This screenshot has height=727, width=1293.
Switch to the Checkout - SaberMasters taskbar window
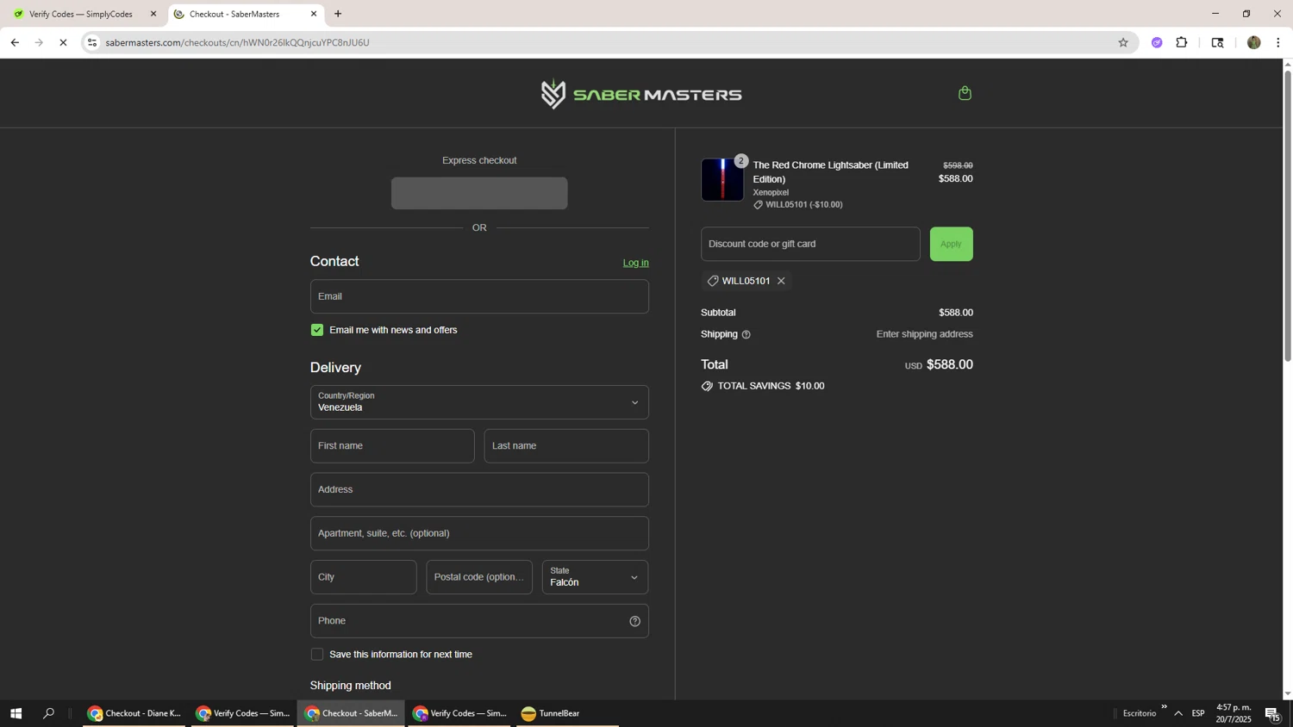352,713
